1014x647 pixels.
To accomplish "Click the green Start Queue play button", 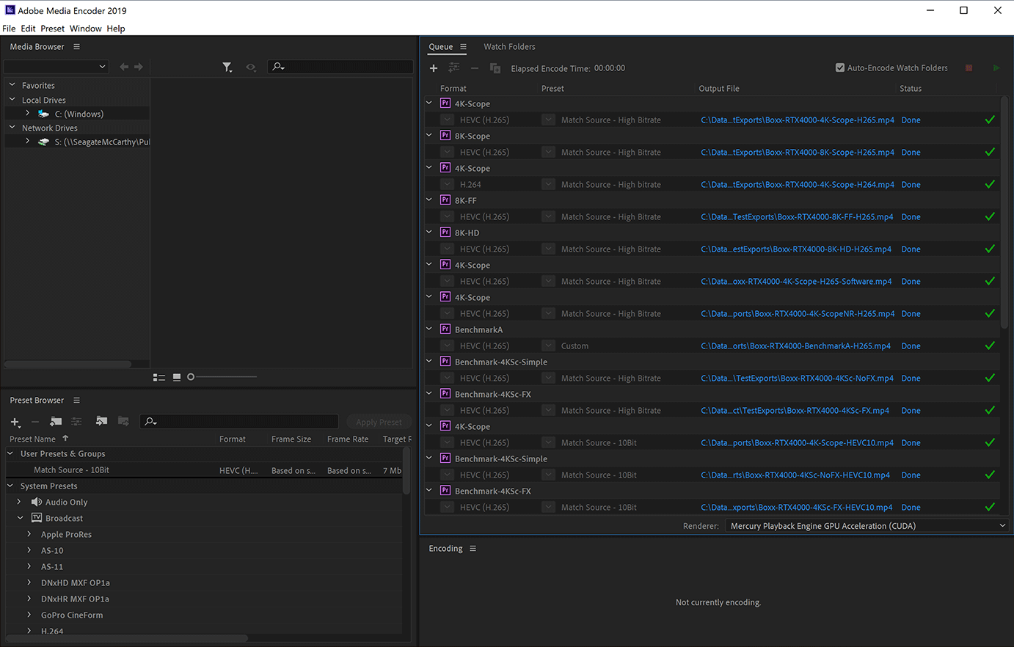I will click(996, 68).
